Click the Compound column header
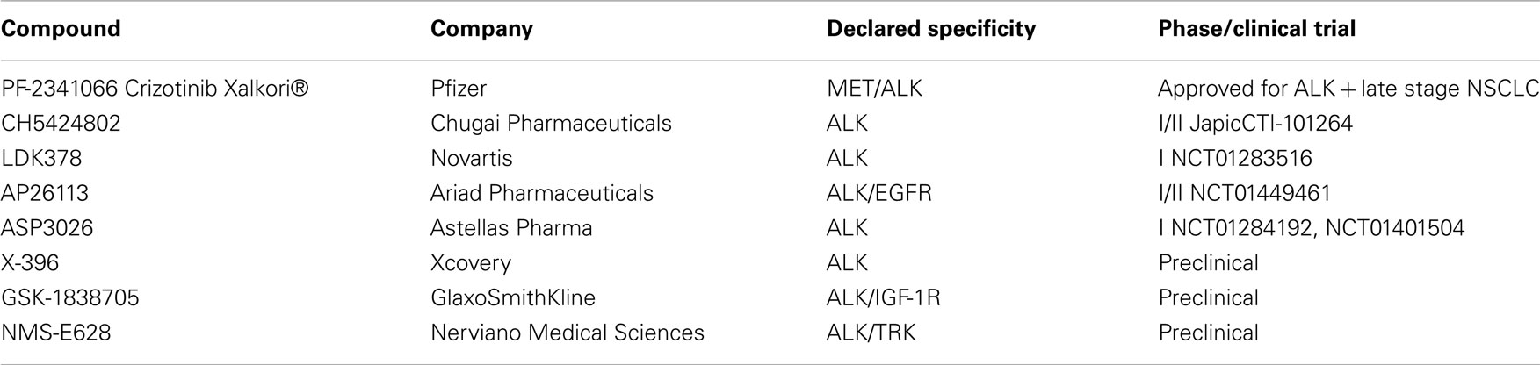Screen dimensions: 1540x365 61,30
